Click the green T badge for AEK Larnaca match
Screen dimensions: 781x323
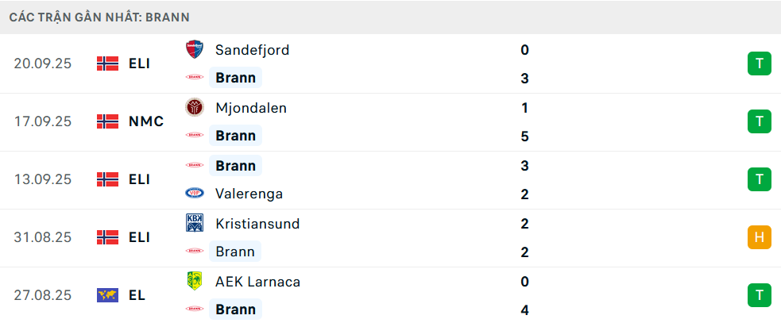click(x=759, y=295)
